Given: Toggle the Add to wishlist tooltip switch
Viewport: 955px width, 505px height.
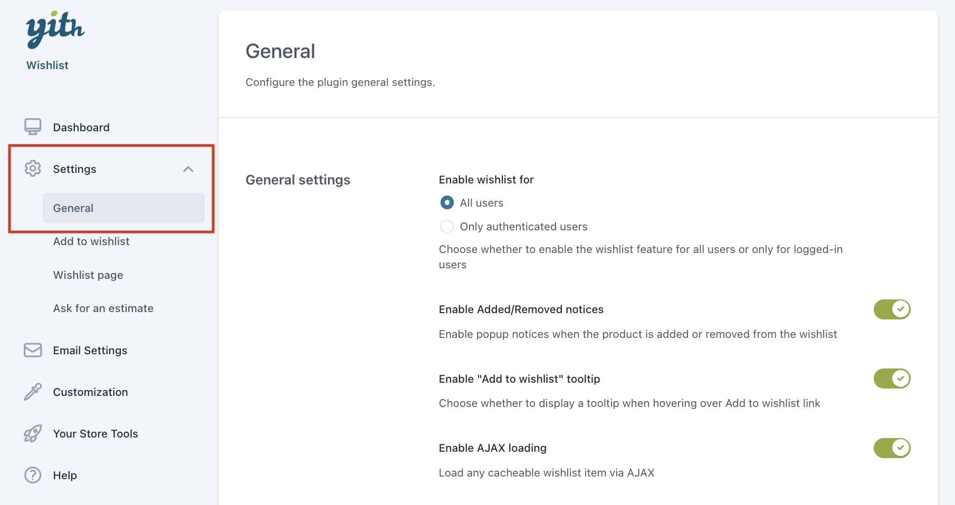Looking at the screenshot, I should (892, 378).
